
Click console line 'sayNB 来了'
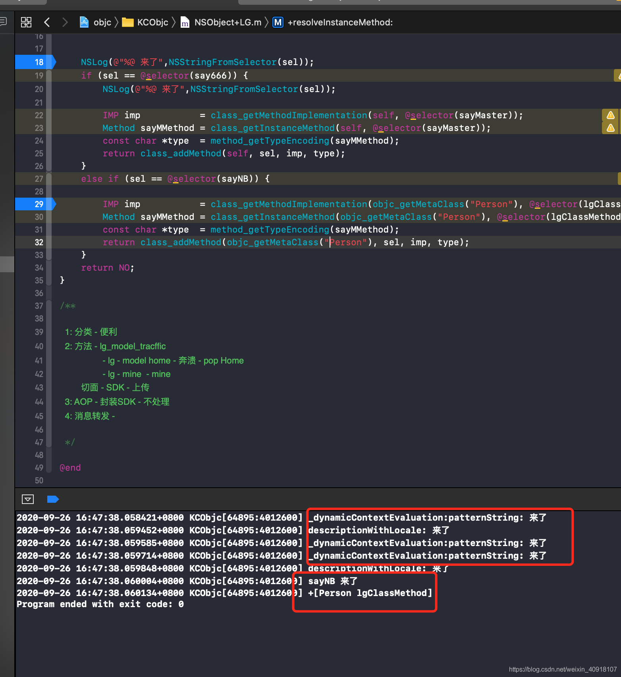pyautogui.click(x=333, y=581)
